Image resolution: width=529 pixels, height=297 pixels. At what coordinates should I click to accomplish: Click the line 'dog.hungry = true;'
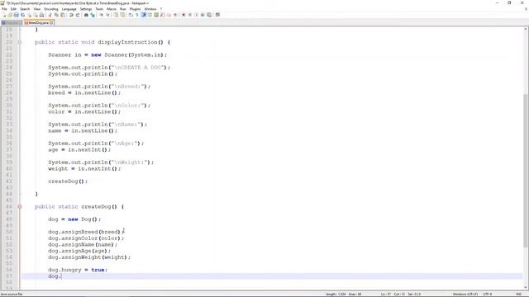coord(78,270)
